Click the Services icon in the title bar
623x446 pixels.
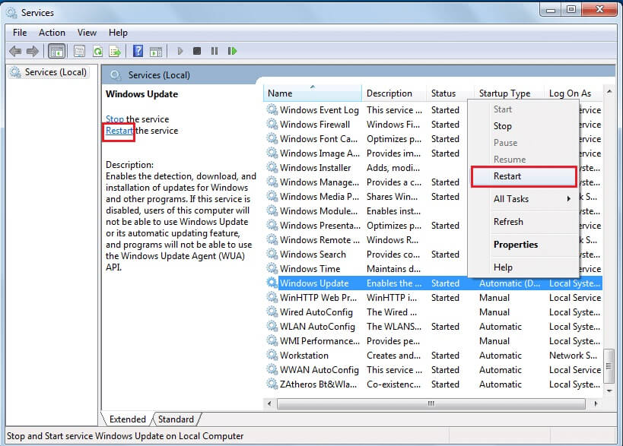(x=11, y=13)
